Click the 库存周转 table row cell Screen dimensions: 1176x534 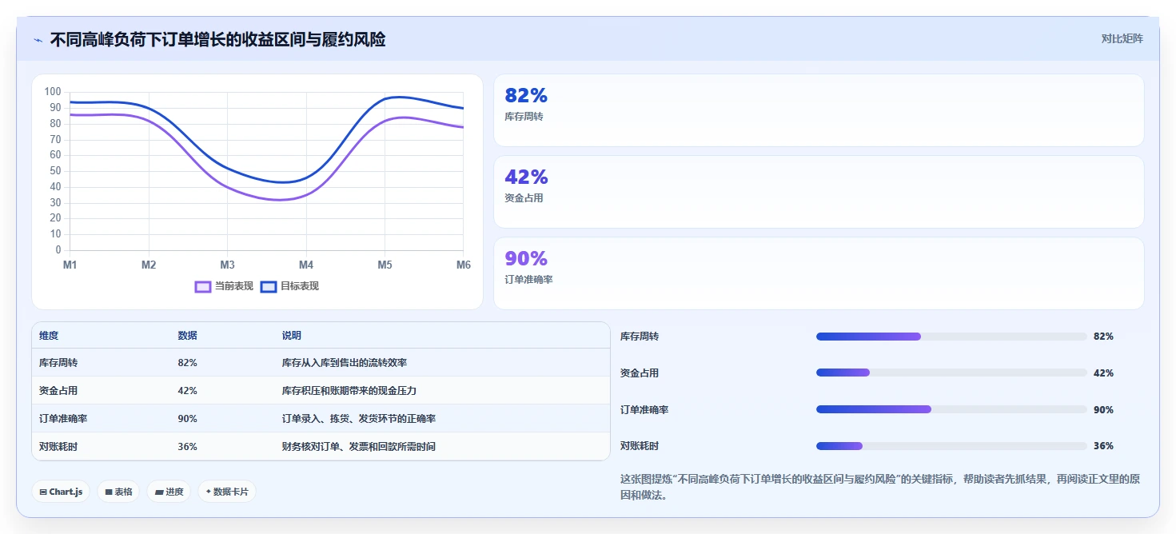tap(58, 363)
